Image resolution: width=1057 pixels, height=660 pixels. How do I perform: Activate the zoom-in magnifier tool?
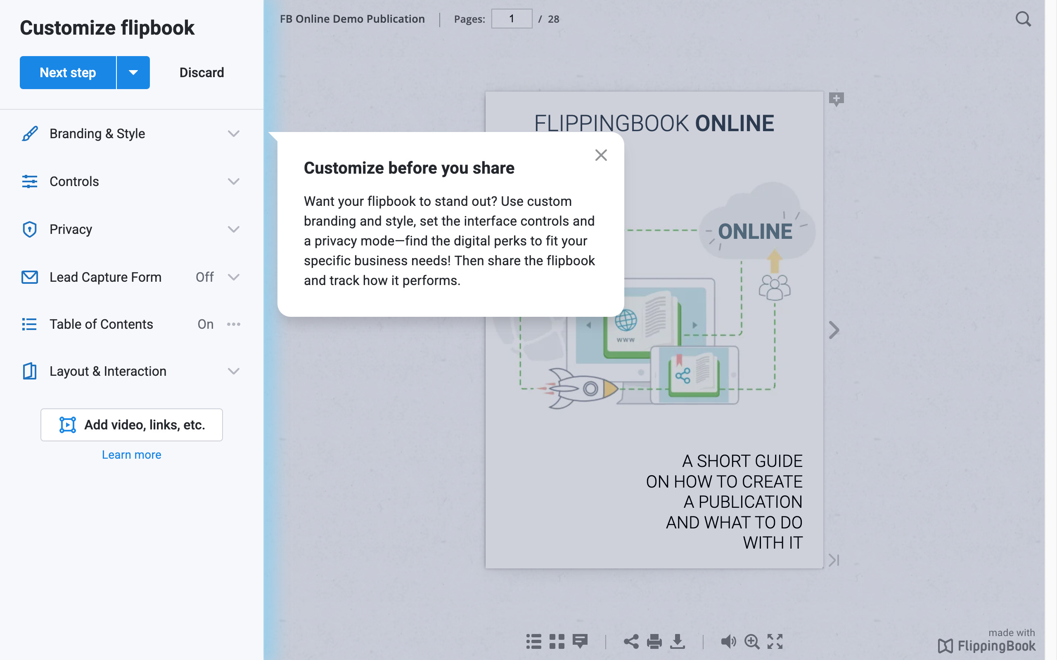pyautogui.click(x=752, y=641)
